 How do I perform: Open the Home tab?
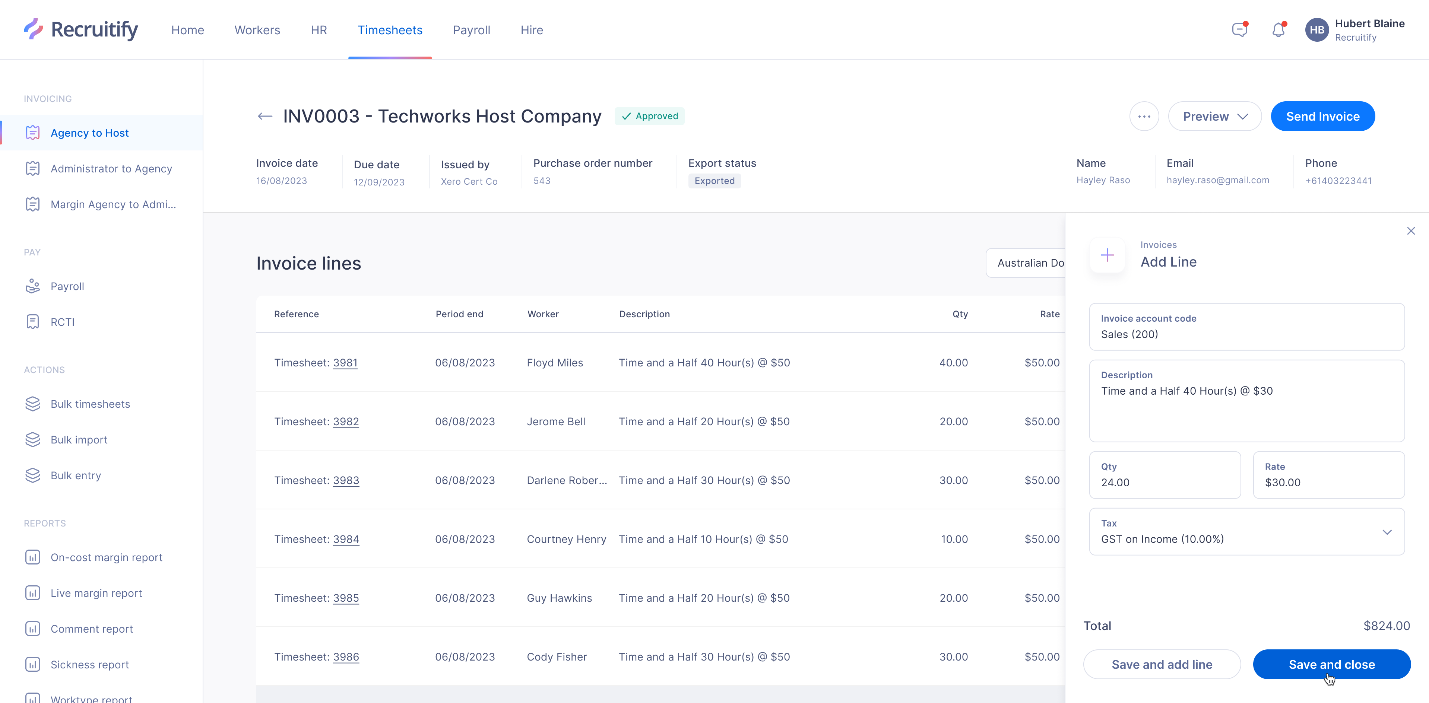[187, 30]
